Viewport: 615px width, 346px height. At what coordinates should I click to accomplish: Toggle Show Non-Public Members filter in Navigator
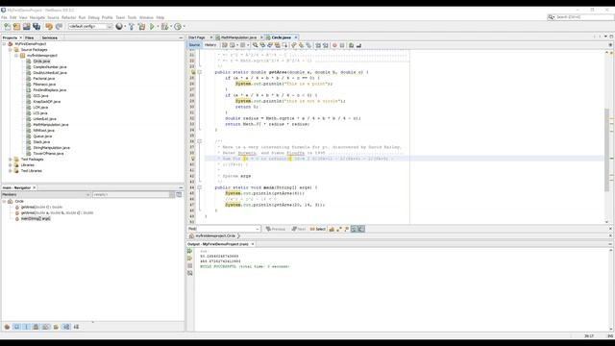click(x=37, y=327)
